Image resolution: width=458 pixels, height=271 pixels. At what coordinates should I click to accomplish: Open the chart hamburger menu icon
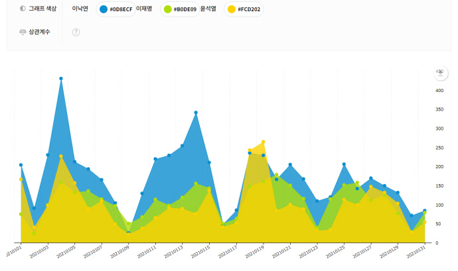[x=439, y=73]
